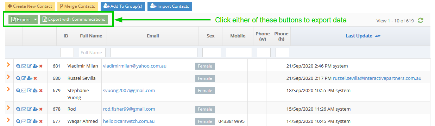Open svuong2007@gmail.com email link
The image size is (435, 126).
129,90
